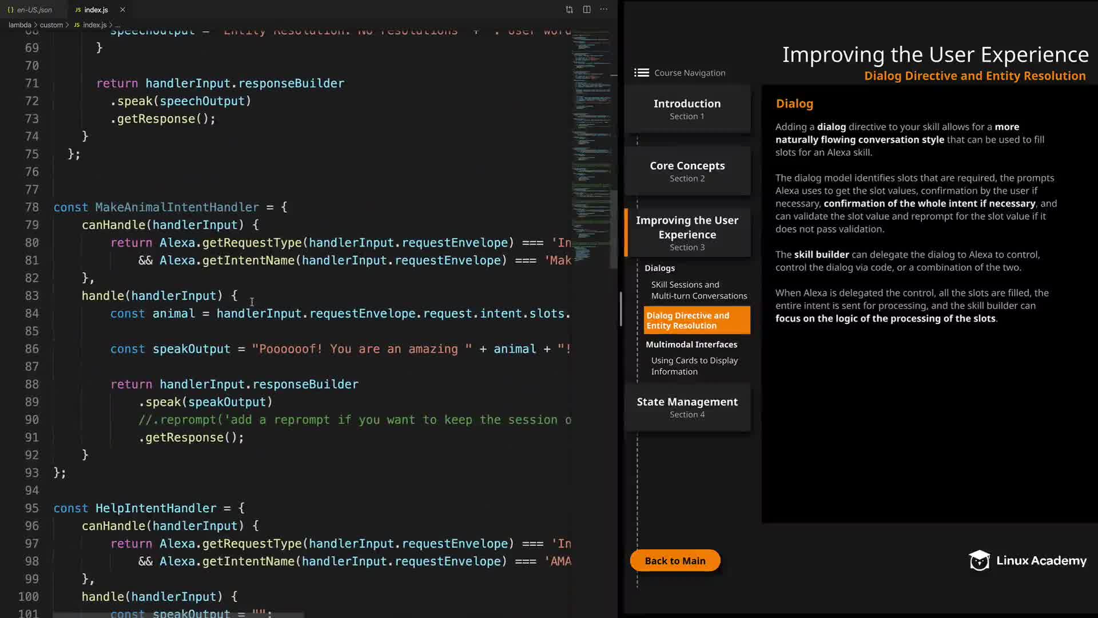This screenshot has width=1098, height=618.
Task: Open State Management Section 4
Action: tap(687, 407)
